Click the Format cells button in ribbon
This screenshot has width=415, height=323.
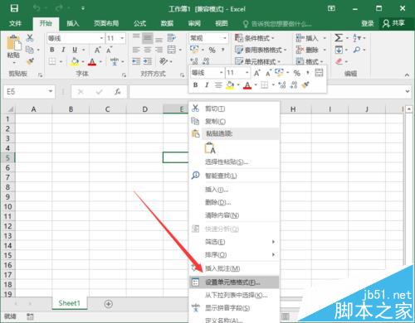point(310,61)
